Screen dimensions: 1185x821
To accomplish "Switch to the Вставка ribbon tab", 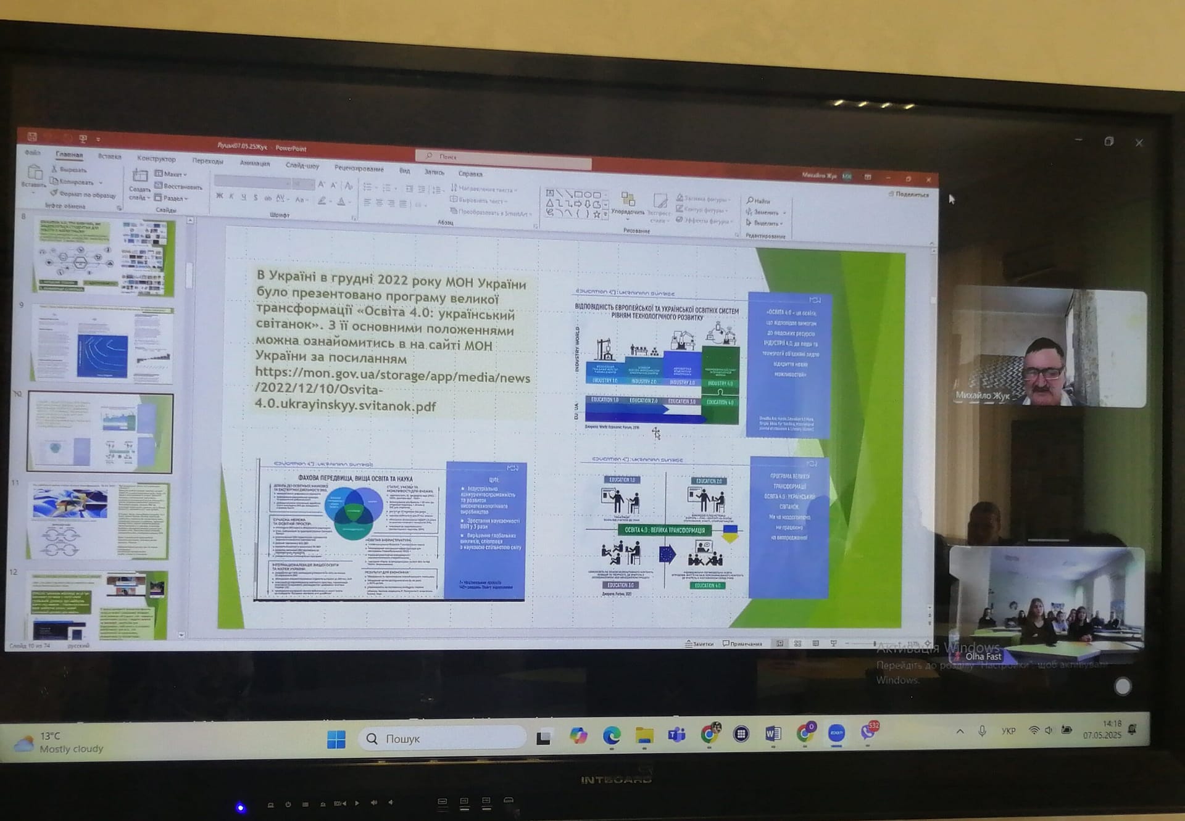I will pos(109,156).
